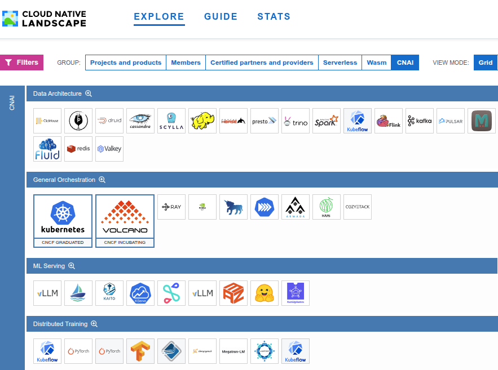The height and width of the screenshot is (370, 498).
Task: Select the CNAI group button
Action: [x=406, y=63]
